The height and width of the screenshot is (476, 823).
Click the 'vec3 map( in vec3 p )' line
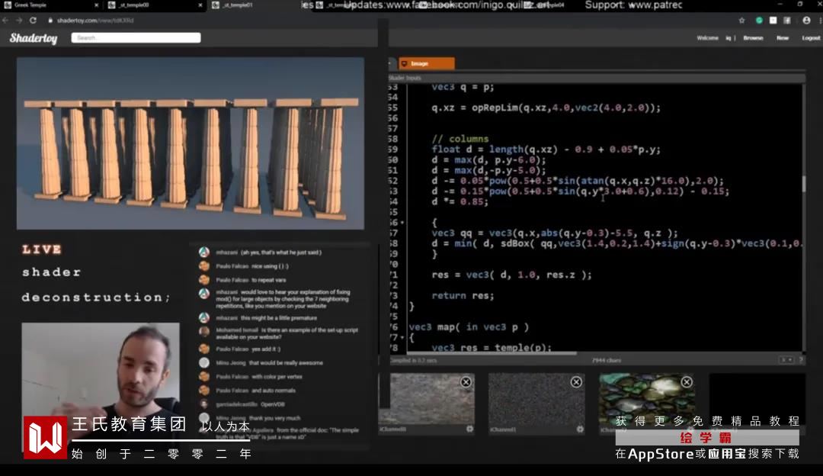click(468, 326)
